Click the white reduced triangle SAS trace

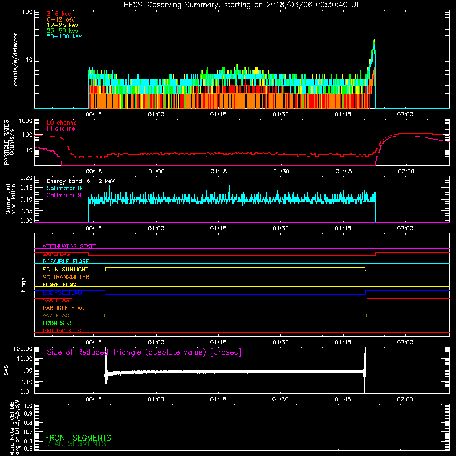tap(234, 372)
